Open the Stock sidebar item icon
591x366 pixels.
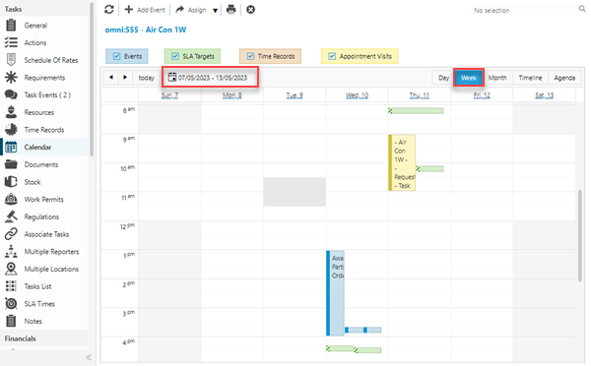(11, 182)
